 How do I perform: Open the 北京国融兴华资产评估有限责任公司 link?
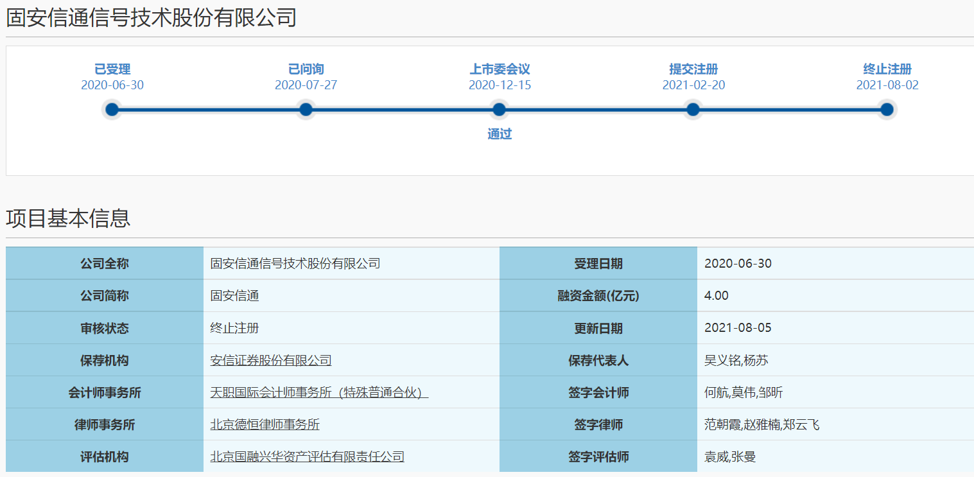pos(308,456)
